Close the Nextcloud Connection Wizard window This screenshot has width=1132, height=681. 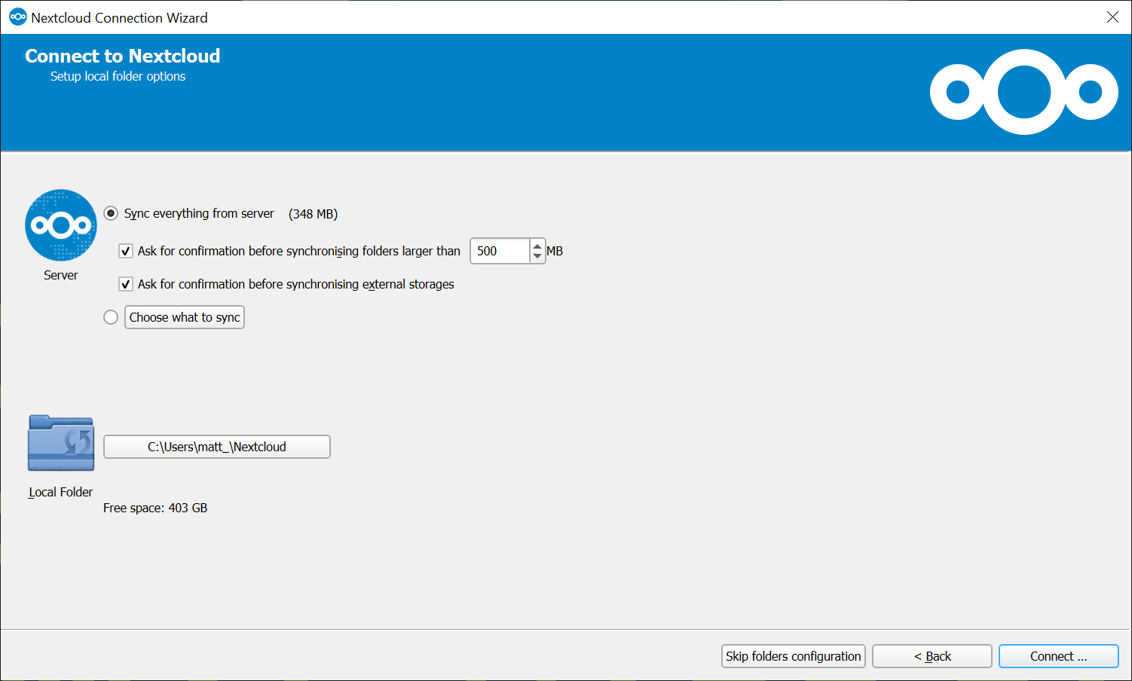pos(1112,17)
